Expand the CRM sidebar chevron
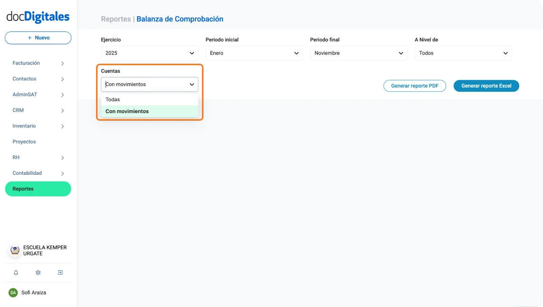543x307 pixels. click(62, 110)
